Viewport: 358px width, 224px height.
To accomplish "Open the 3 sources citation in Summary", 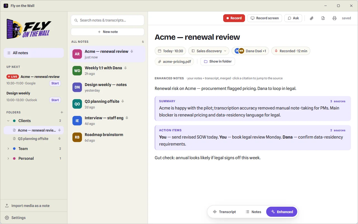I will 338,101.
